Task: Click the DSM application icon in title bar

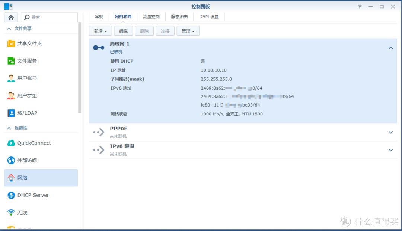Action: 8,6
